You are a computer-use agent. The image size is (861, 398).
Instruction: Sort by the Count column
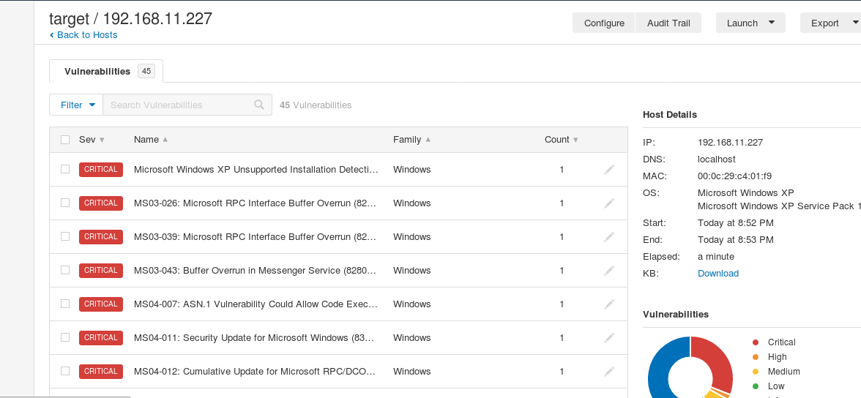pyautogui.click(x=561, y=140)
